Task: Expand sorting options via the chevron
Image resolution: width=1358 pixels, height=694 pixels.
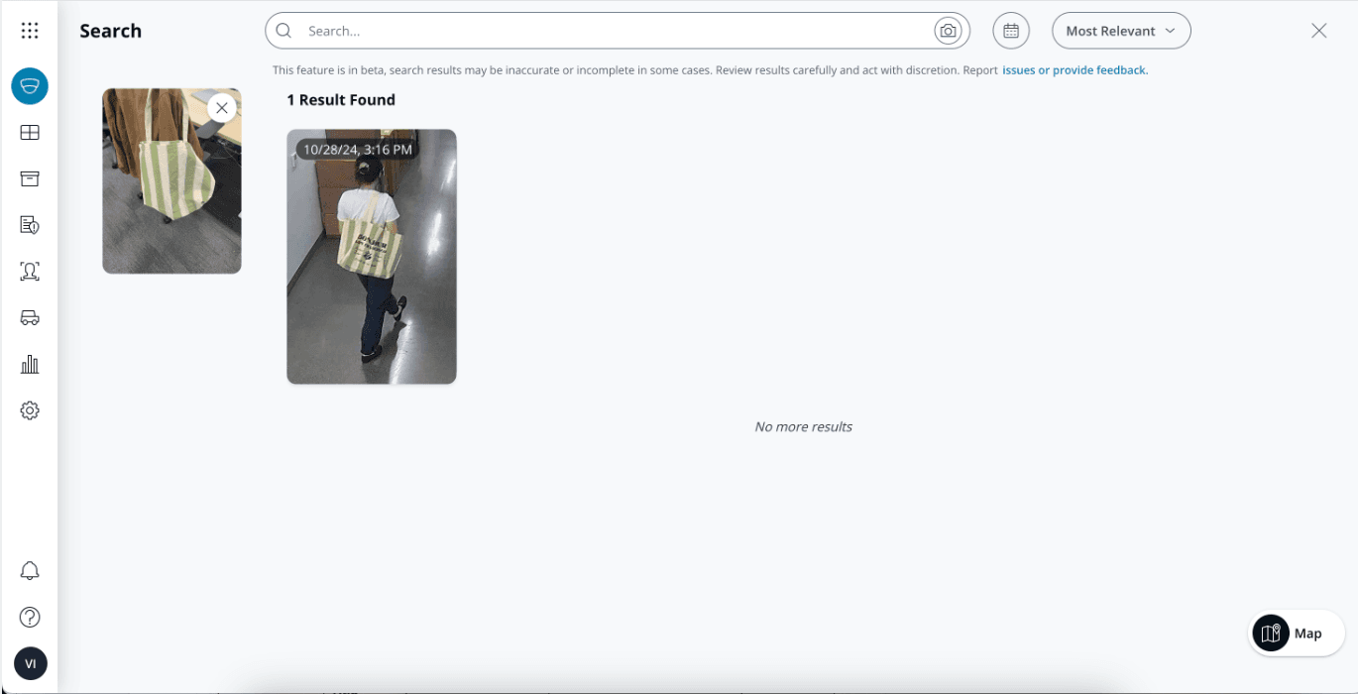Action: pos(1170,31)
